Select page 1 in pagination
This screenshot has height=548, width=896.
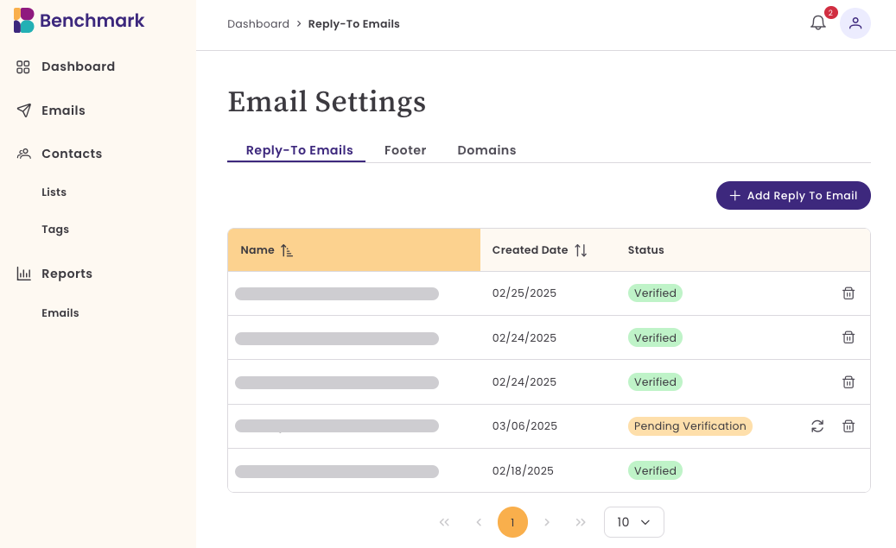click(512, 522)
